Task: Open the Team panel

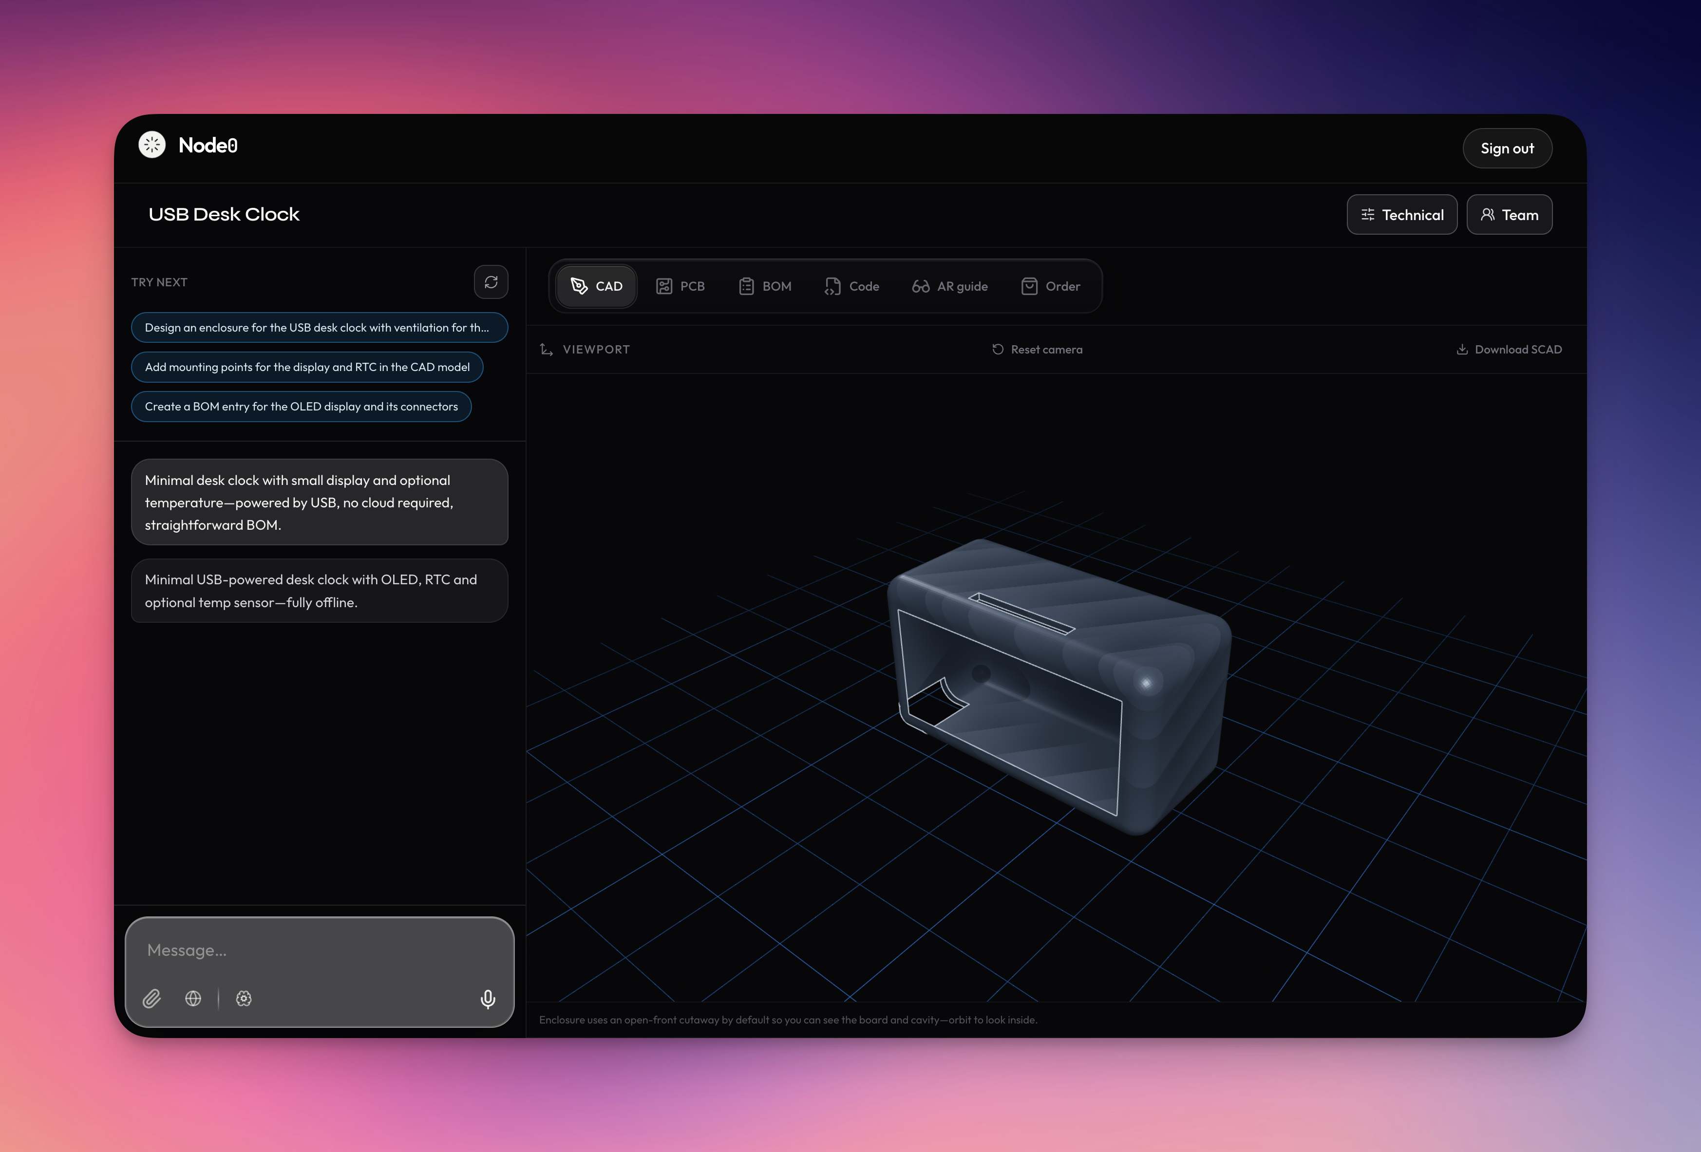Action: point(1509,214)
